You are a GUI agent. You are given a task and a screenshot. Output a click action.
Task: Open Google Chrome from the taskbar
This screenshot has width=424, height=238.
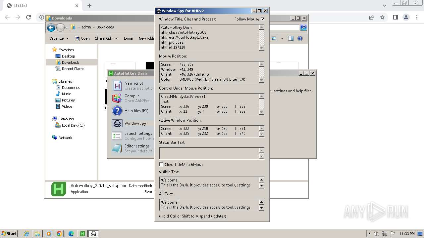(x=59, y=234)
